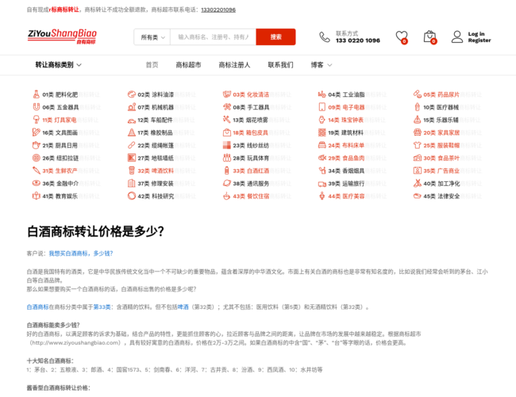Image resolution: width=516 pixels, height=397 pixels.
Task: Go to the 首页 nav item
Action: pos(152,65)
